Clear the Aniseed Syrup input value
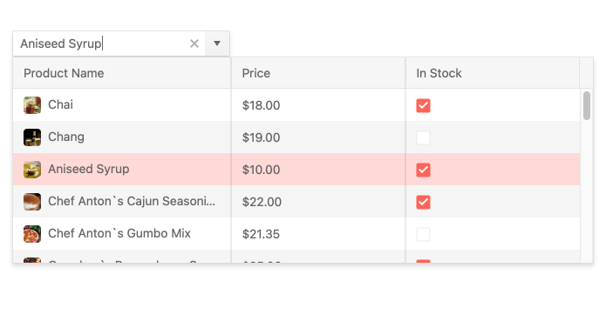Screen dimensions: 606x321 pyautogui.click(x=194, y=43)
